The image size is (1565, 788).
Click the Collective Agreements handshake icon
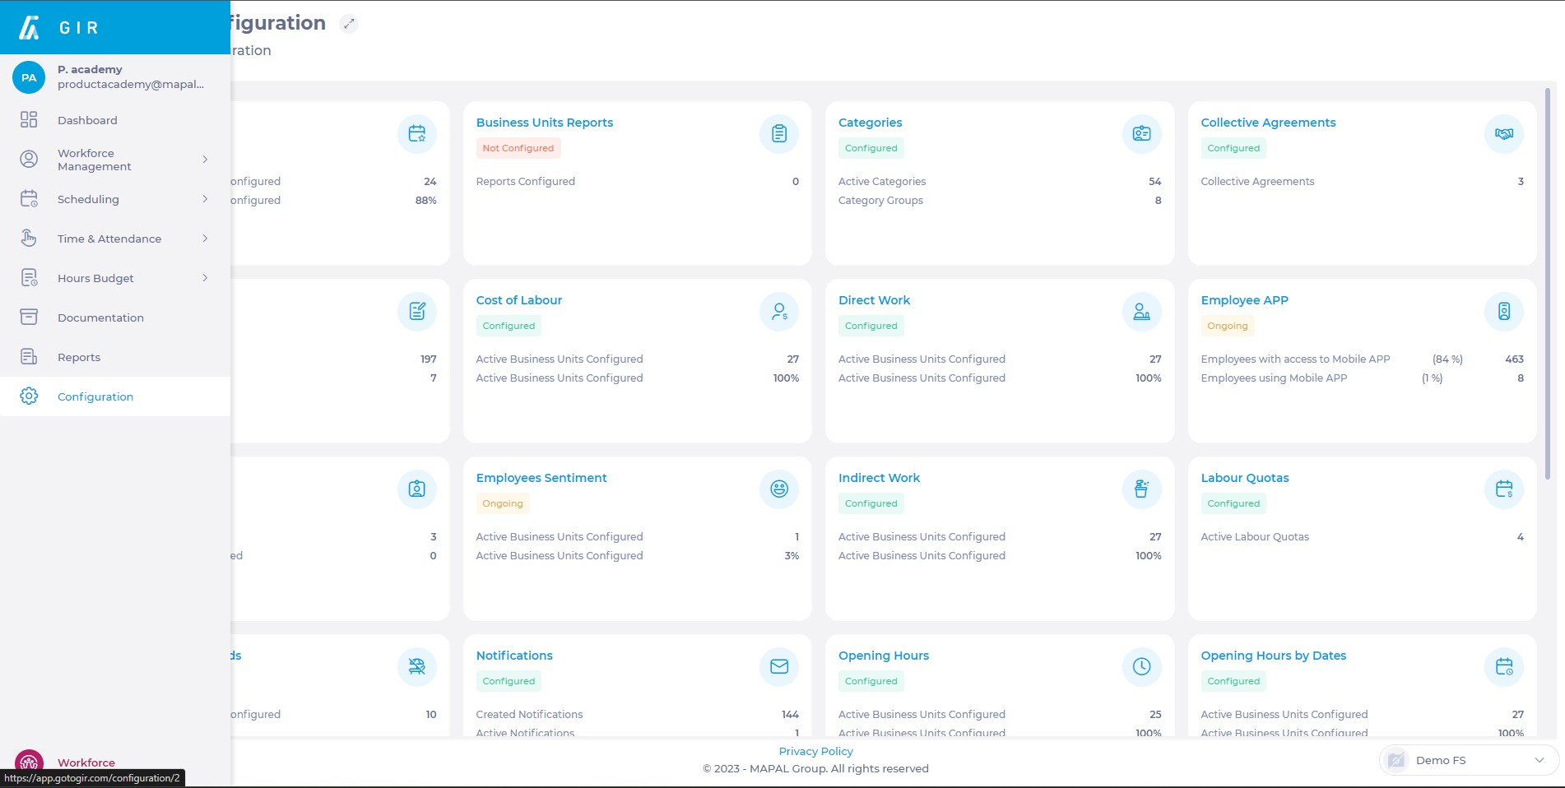(1503, 134)
